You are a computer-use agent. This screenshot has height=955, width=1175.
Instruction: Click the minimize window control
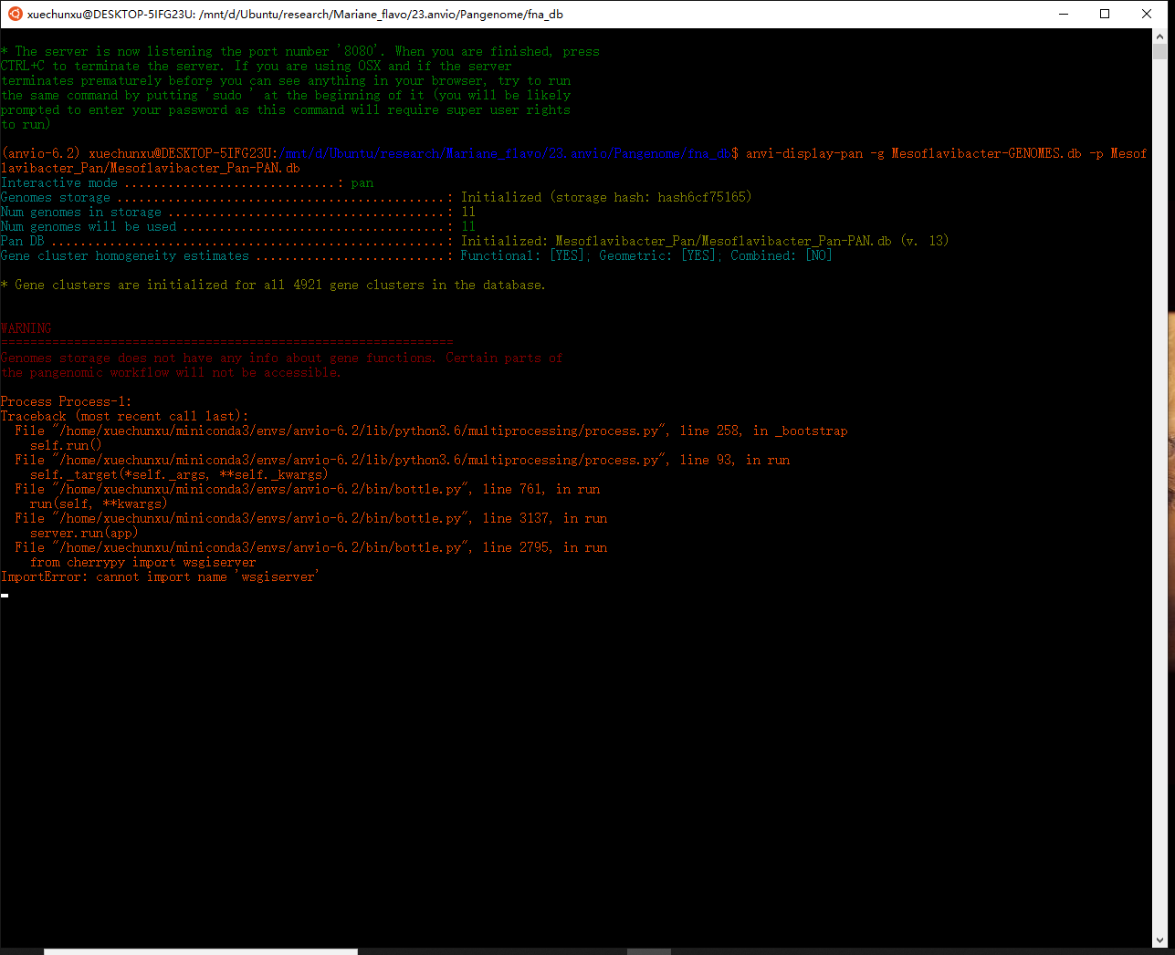(x=1064, y=14)
